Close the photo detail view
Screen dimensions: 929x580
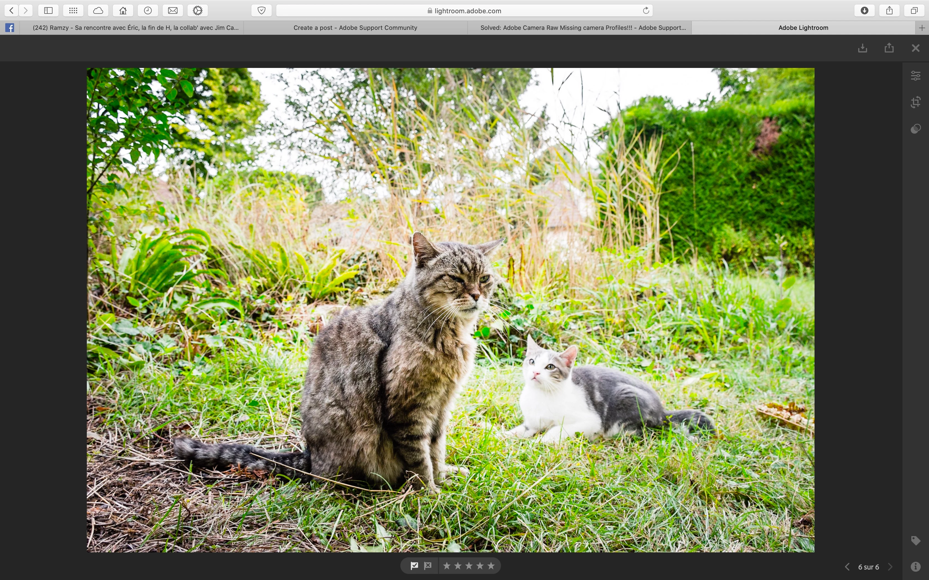(915, 48)
